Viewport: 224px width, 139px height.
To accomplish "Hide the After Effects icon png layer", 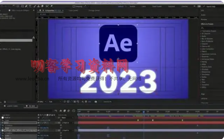I will [x=38, y=130].
